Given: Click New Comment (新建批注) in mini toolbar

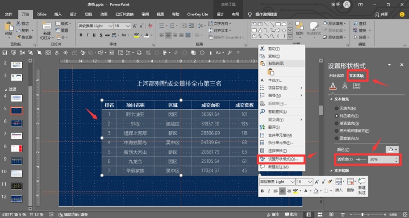Looking at the screenshot, I should click(x=362, y=186).
